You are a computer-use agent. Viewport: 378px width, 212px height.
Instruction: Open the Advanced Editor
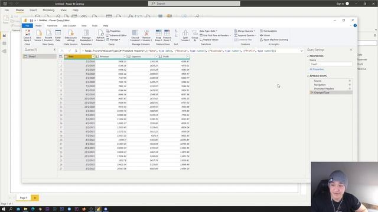tap(116, 35)
